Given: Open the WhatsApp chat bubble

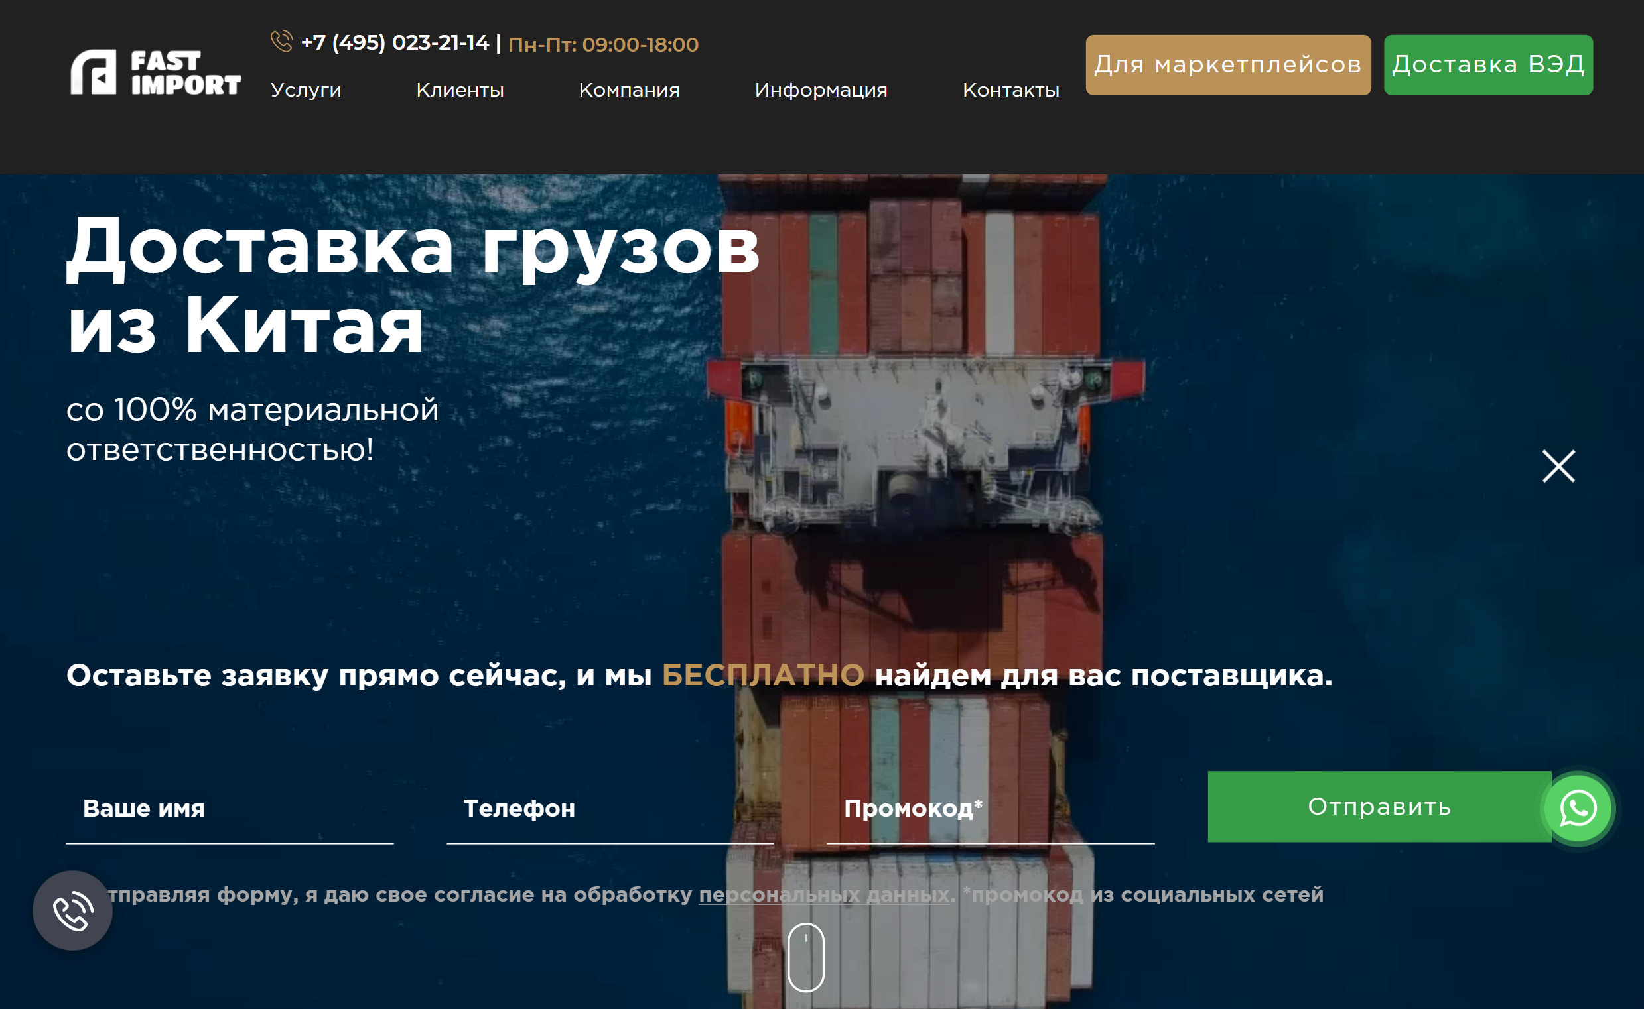Looking at the screenshot, I should tap(1578, 808).
